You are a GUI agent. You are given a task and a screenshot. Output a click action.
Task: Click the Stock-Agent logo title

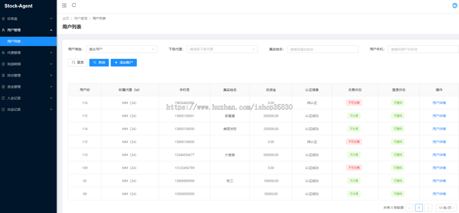click(18, 6)
